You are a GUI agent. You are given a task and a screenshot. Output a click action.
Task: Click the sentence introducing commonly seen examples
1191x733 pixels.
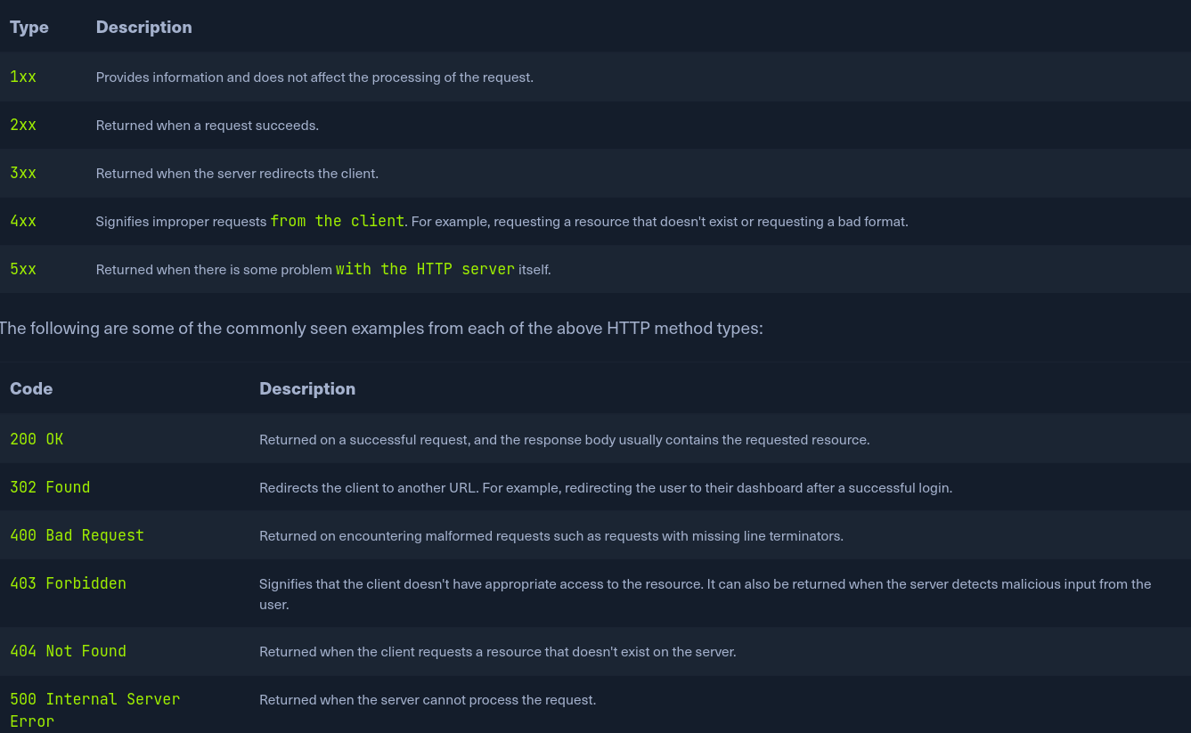click(380, 328)
